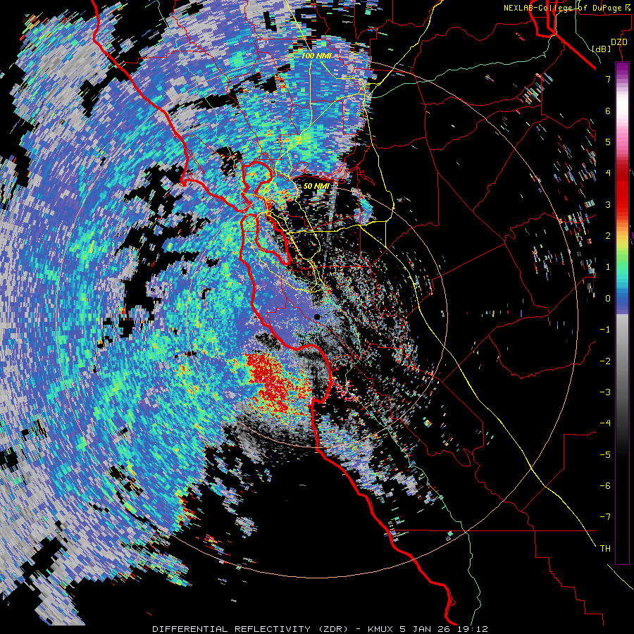
Task: Click the 4 value on color scale
Action: tap(608, 173)
